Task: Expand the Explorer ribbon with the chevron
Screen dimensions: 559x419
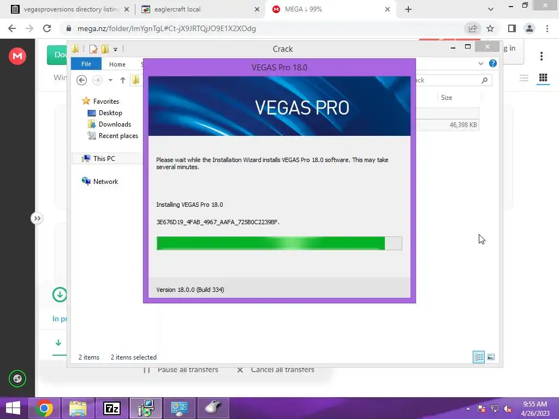Action: point(480,63)
